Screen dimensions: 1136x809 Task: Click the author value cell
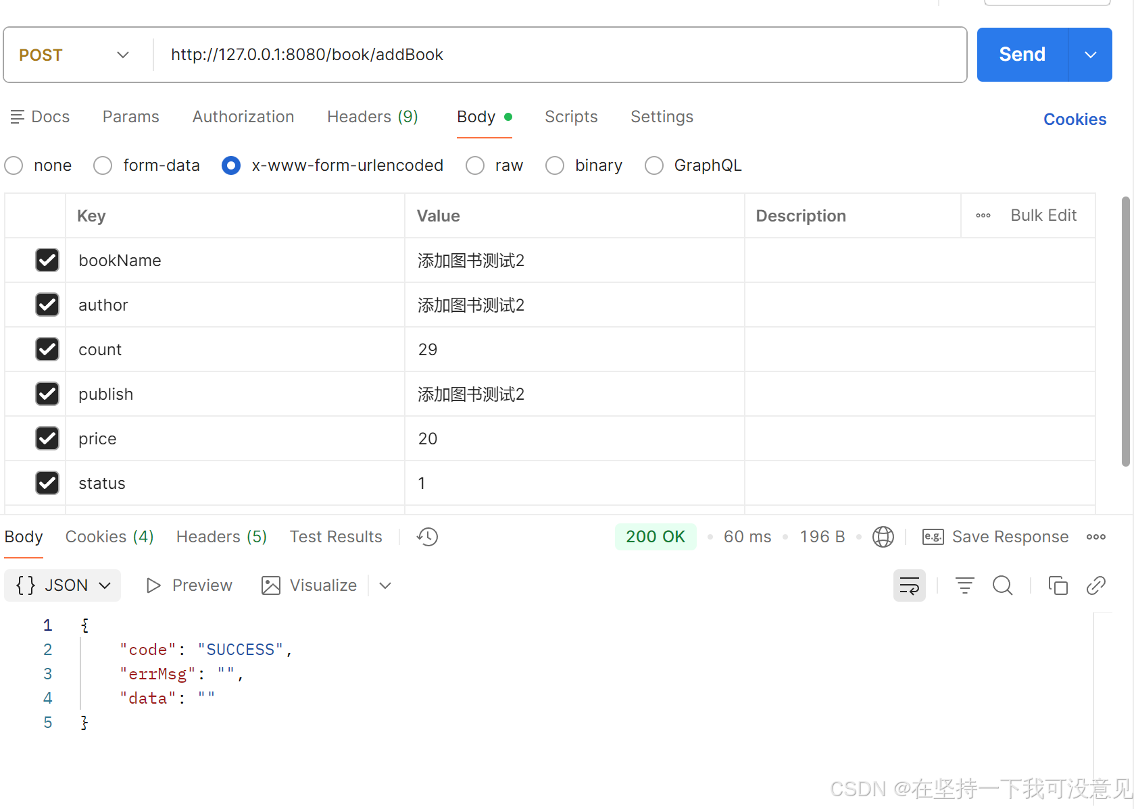574,305
